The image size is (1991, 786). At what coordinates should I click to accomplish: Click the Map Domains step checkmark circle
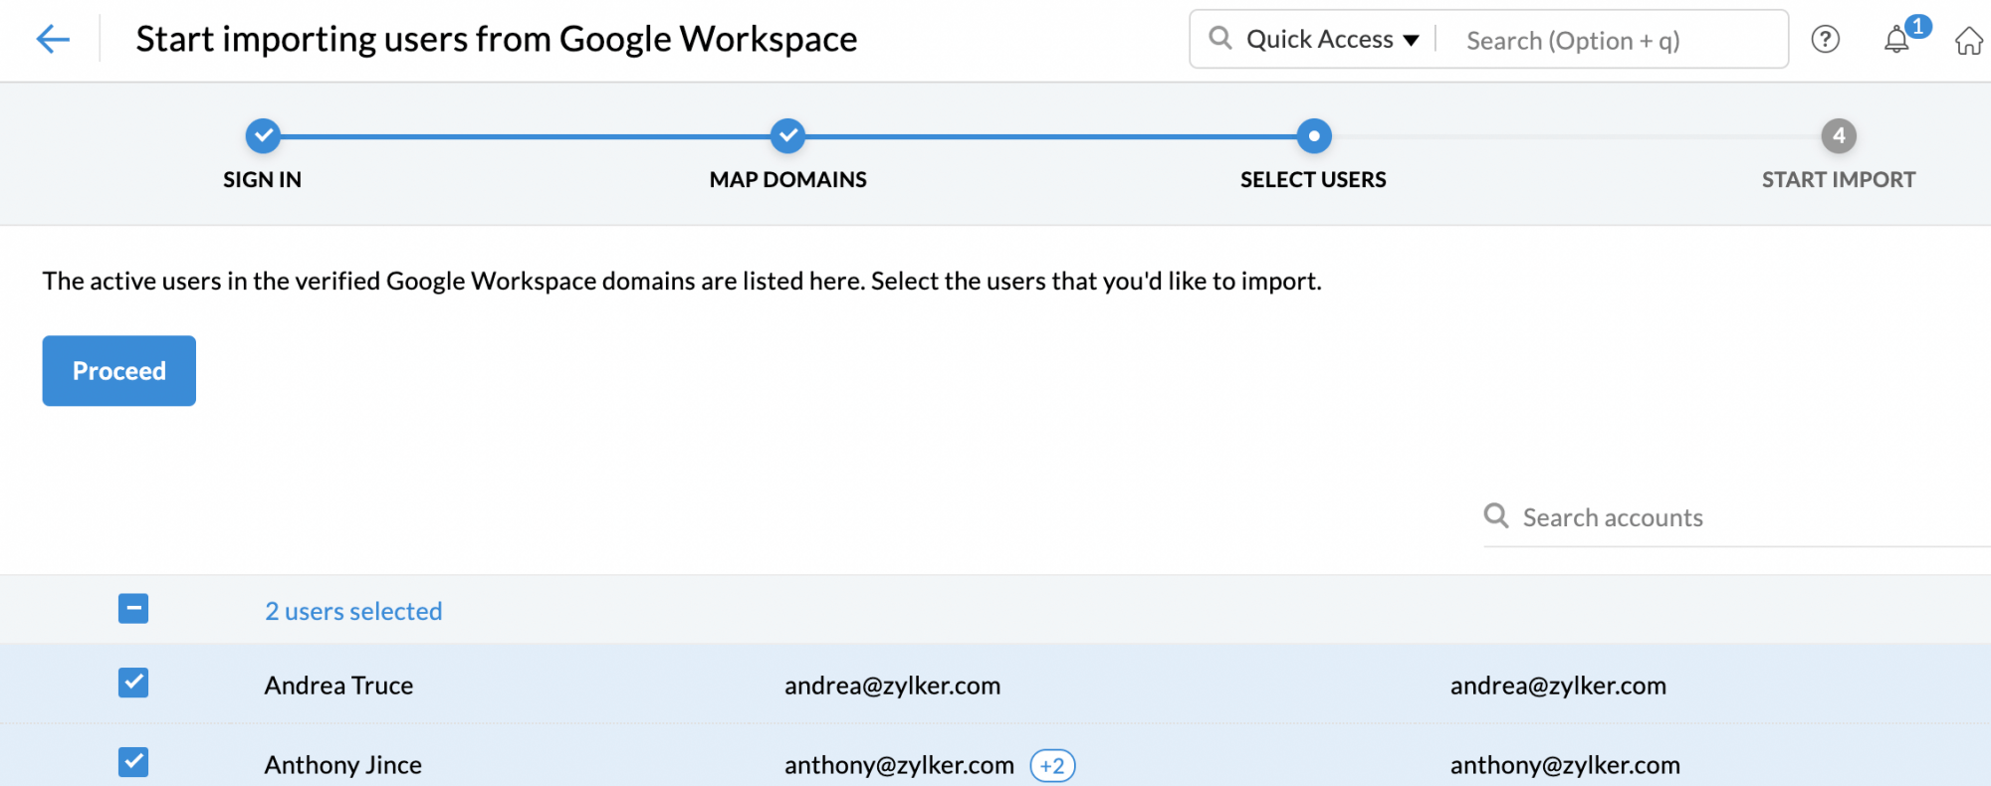(x=787, y=136)
